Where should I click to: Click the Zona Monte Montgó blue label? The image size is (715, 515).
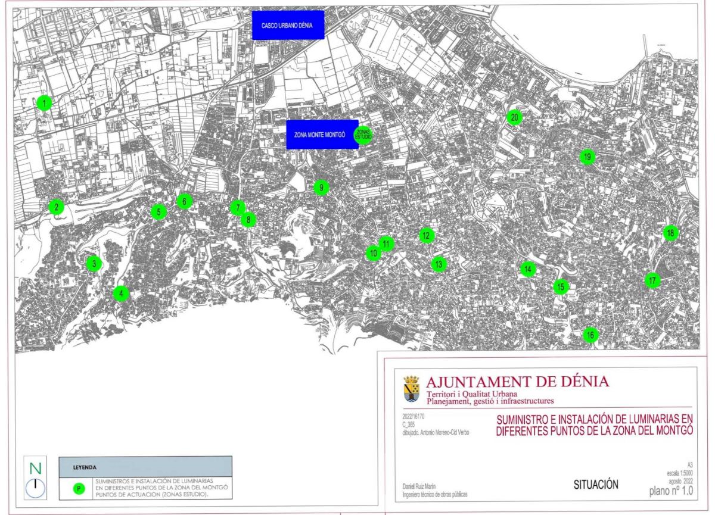coord(321,135)
